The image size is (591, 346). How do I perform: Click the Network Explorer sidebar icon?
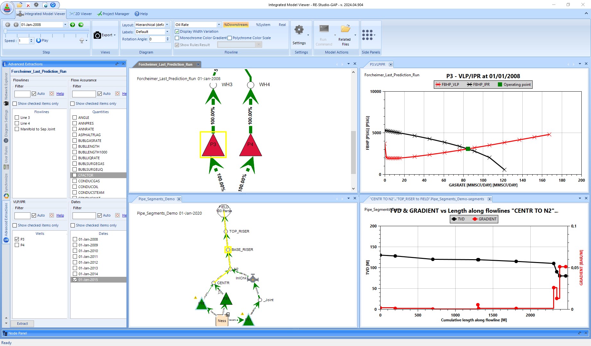[x=6, y=103]
